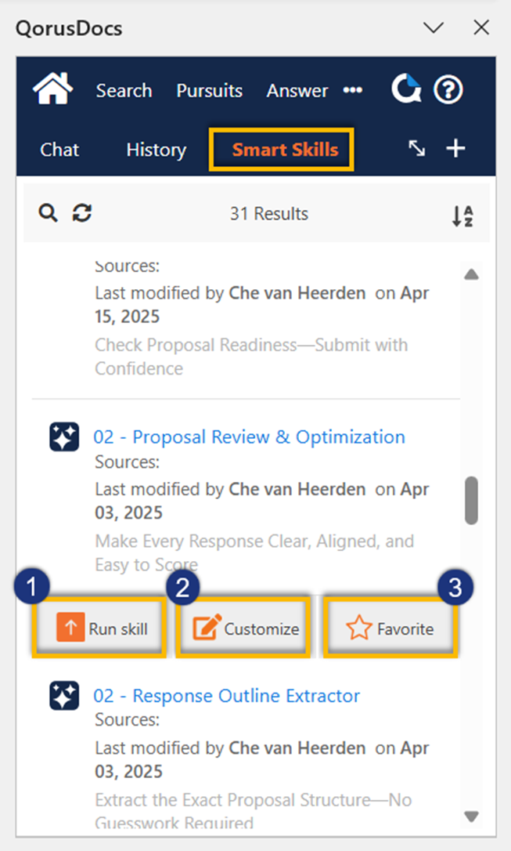Click the circular Qorus logo icon
The width and height of the screenshot is (511, 851).
406,90
